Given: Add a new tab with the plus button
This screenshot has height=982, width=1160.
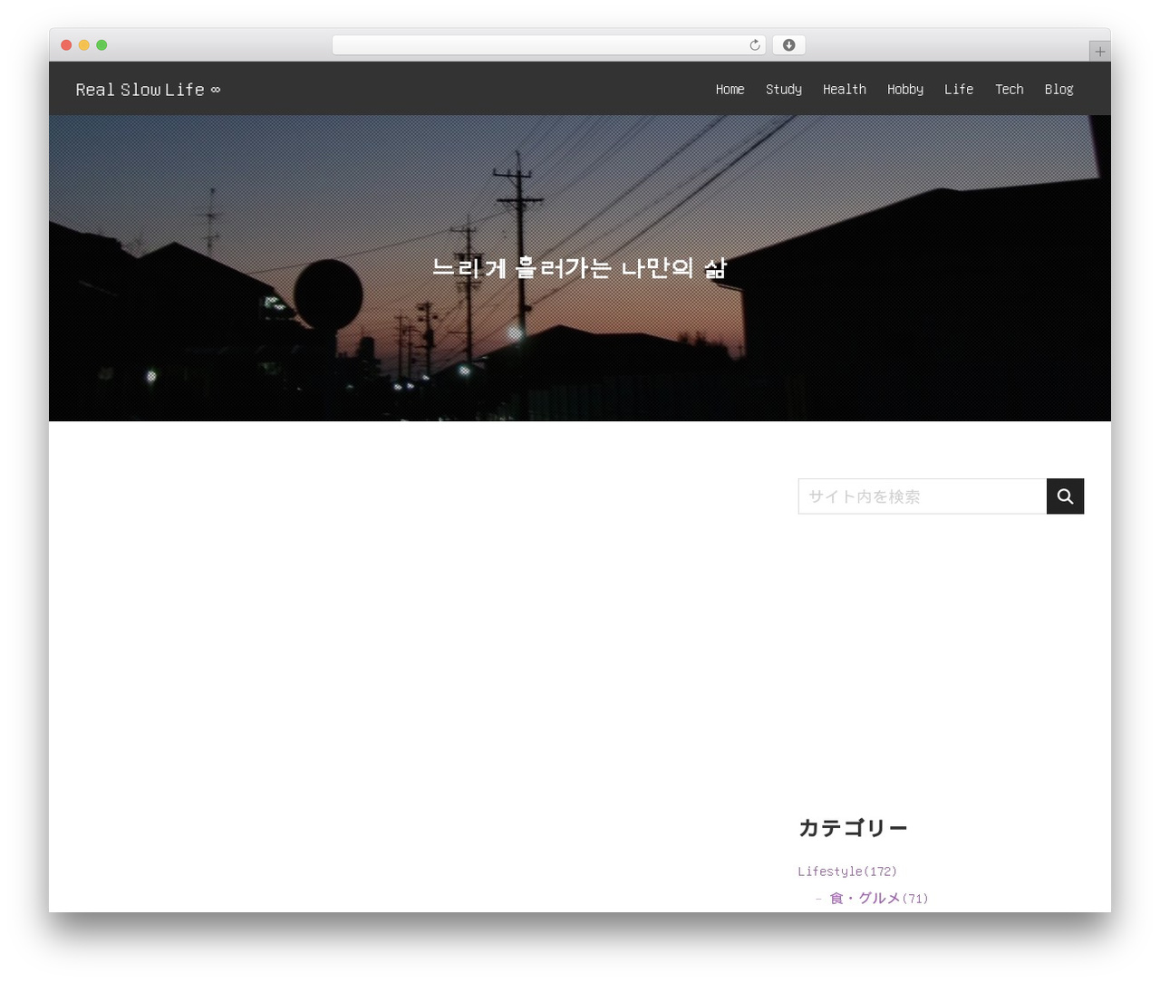Looking at the screenshot, I should (1099, 52).
